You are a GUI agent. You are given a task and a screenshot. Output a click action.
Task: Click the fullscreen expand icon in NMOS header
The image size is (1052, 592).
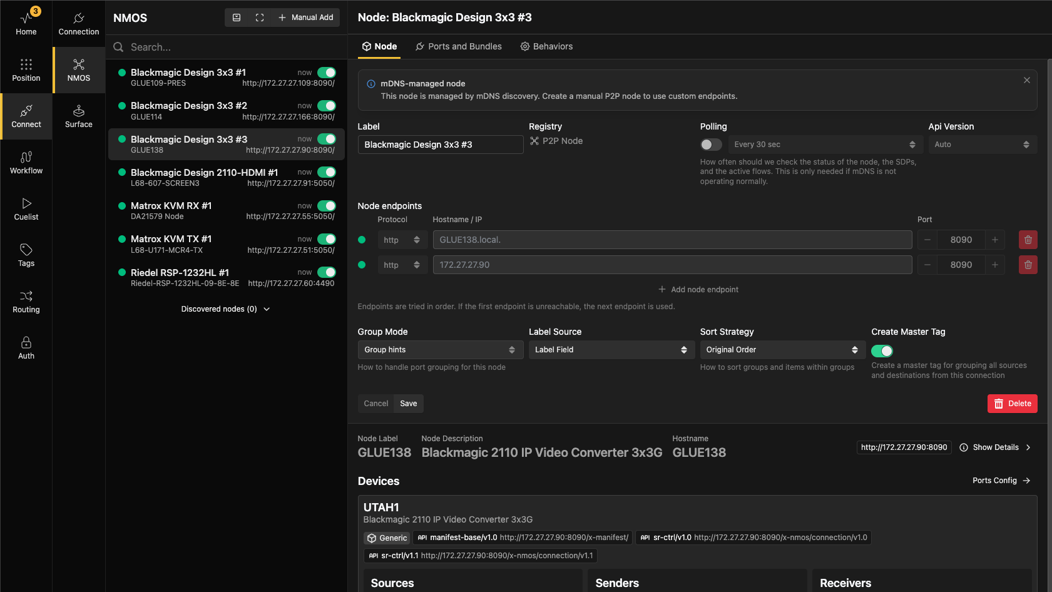click(x=260, y=18)
